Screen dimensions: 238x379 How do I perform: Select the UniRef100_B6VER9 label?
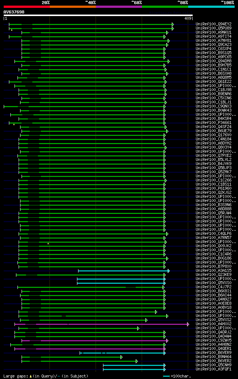[213, 353]
